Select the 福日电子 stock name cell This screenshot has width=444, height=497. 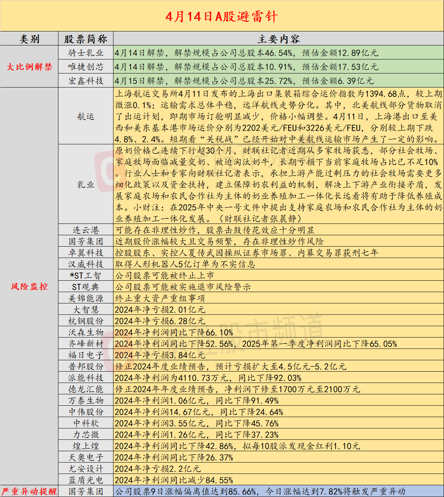click(86, 355)
